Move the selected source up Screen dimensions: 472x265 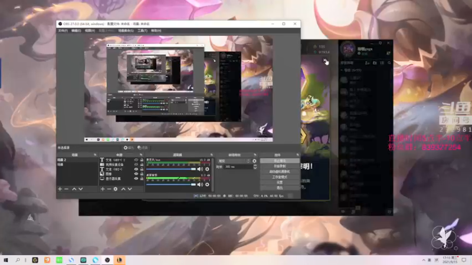tap(123, 189)
